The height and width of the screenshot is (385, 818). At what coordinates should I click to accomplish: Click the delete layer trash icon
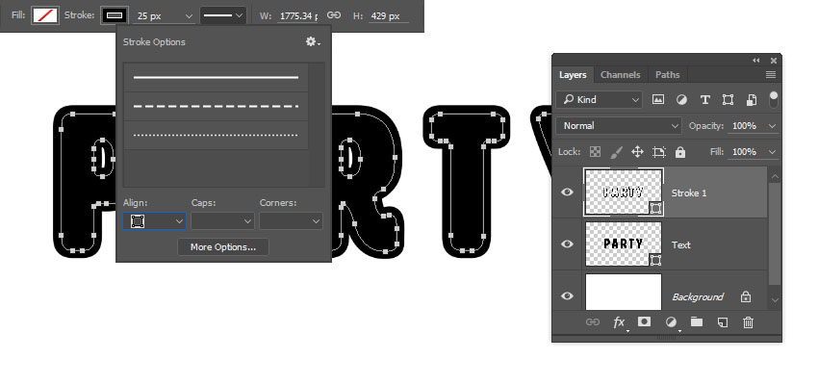(x=748, y=322)
